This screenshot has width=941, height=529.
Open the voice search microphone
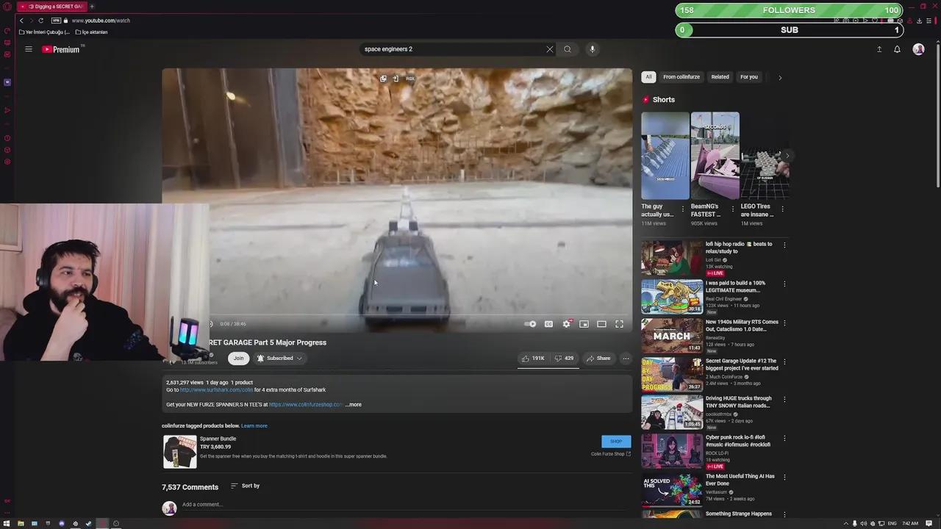592,48
